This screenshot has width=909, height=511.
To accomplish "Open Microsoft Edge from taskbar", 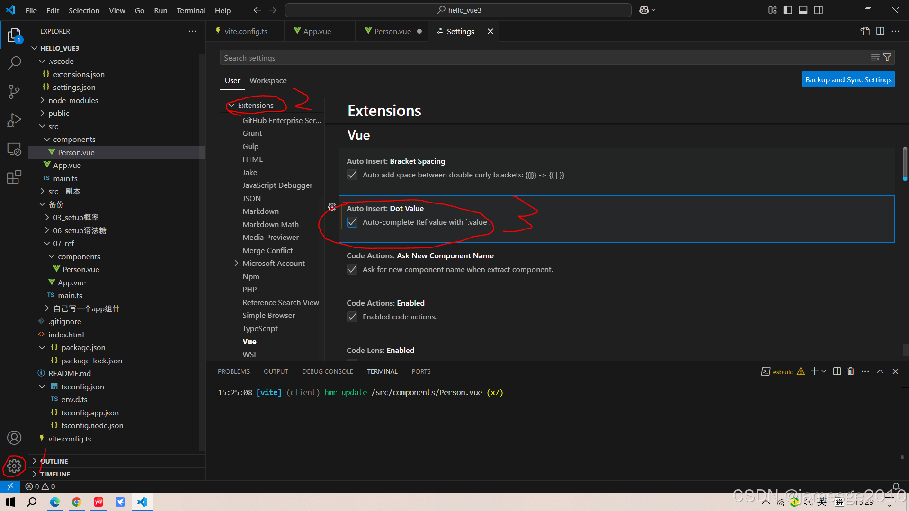I will pyautogui.click(x=55, y=502).
